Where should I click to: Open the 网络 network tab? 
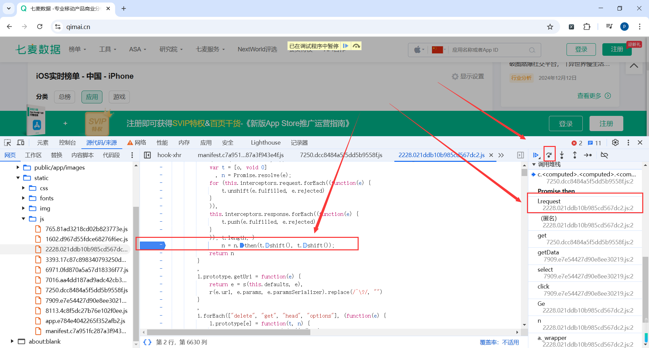pyautogui.click(x=137, y=143)
